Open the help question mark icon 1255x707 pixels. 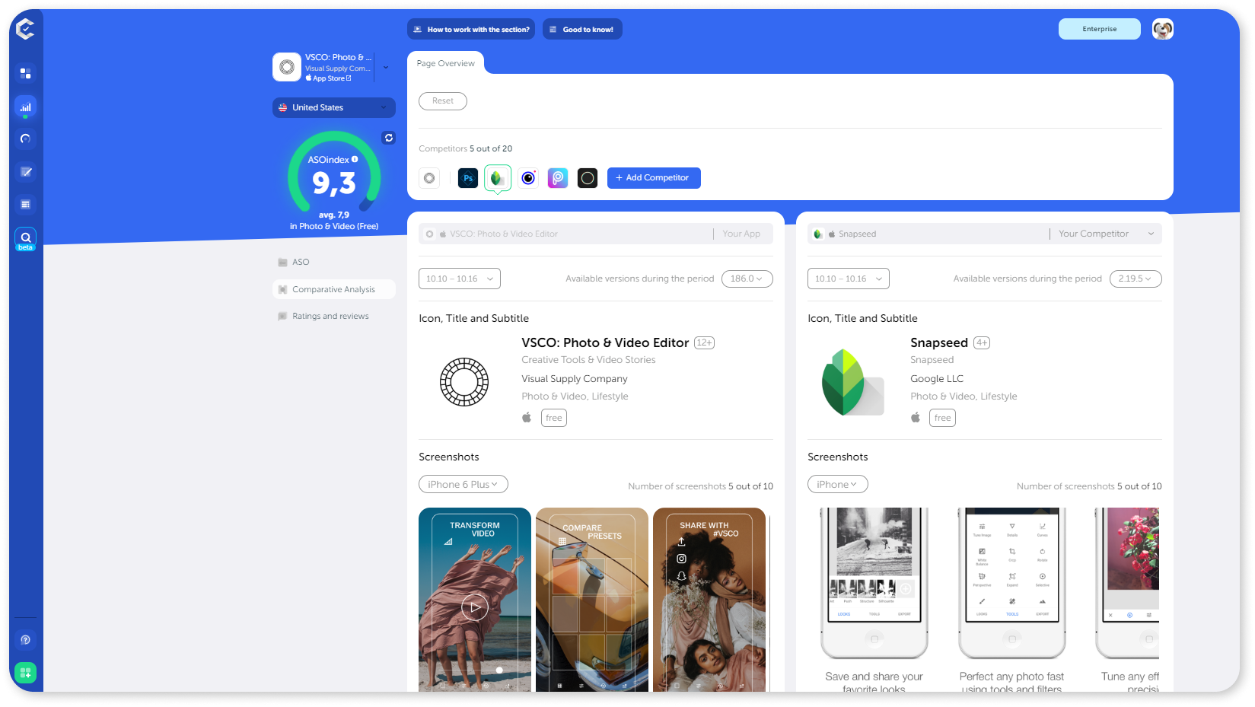coord(25,640)
